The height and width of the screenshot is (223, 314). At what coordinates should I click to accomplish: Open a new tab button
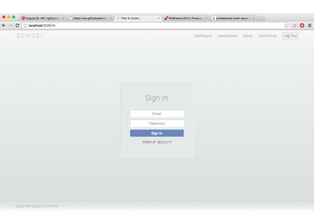click(262, 19)
